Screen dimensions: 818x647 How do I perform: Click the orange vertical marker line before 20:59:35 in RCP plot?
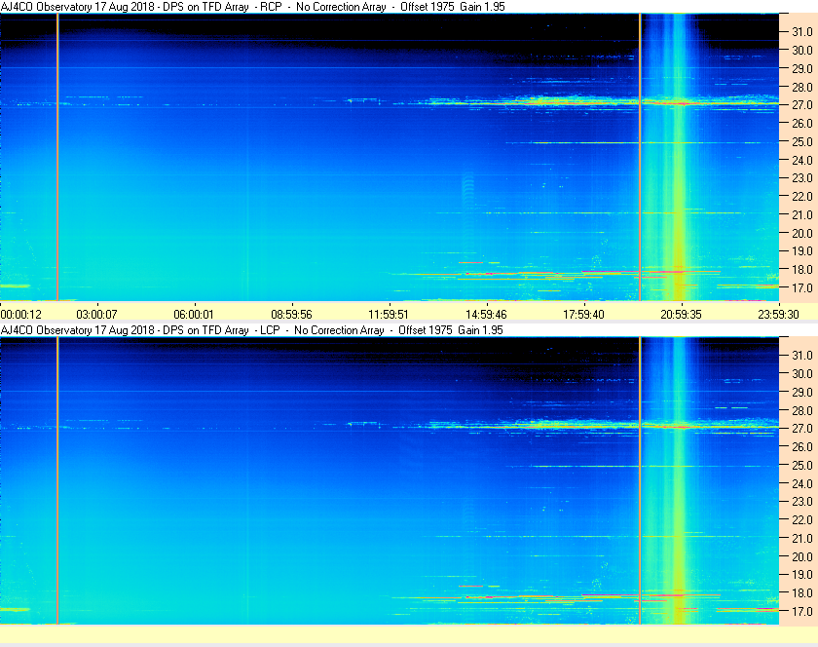click(640, 157)
